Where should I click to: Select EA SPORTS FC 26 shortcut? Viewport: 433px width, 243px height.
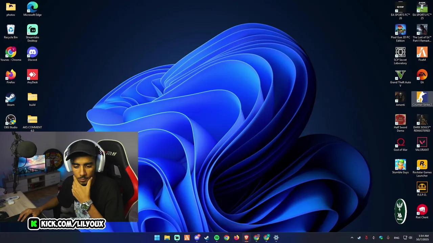click(401, 10)
